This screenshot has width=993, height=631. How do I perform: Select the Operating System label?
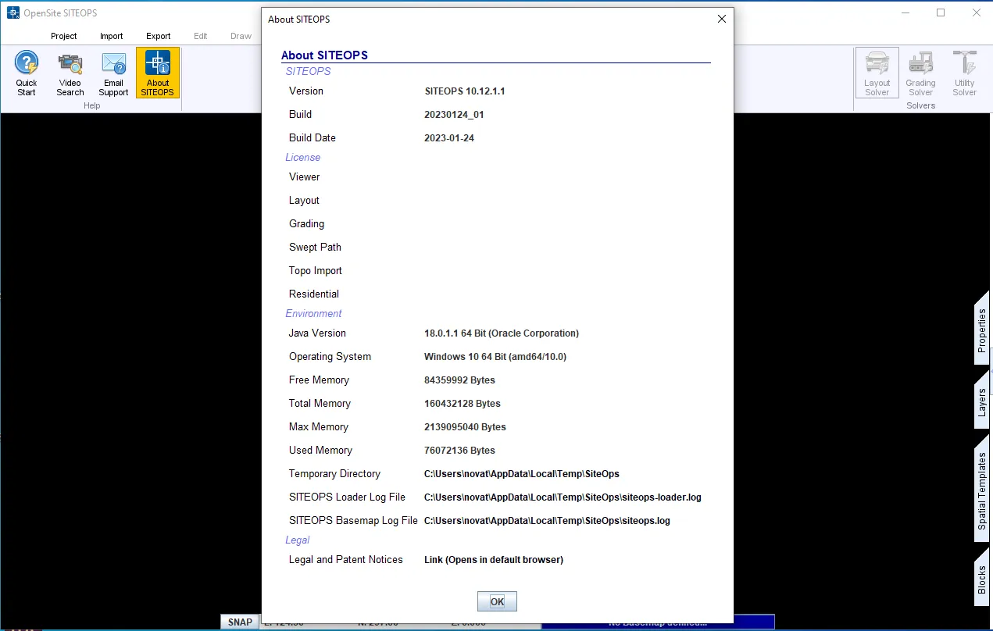[x=330, y=357]
